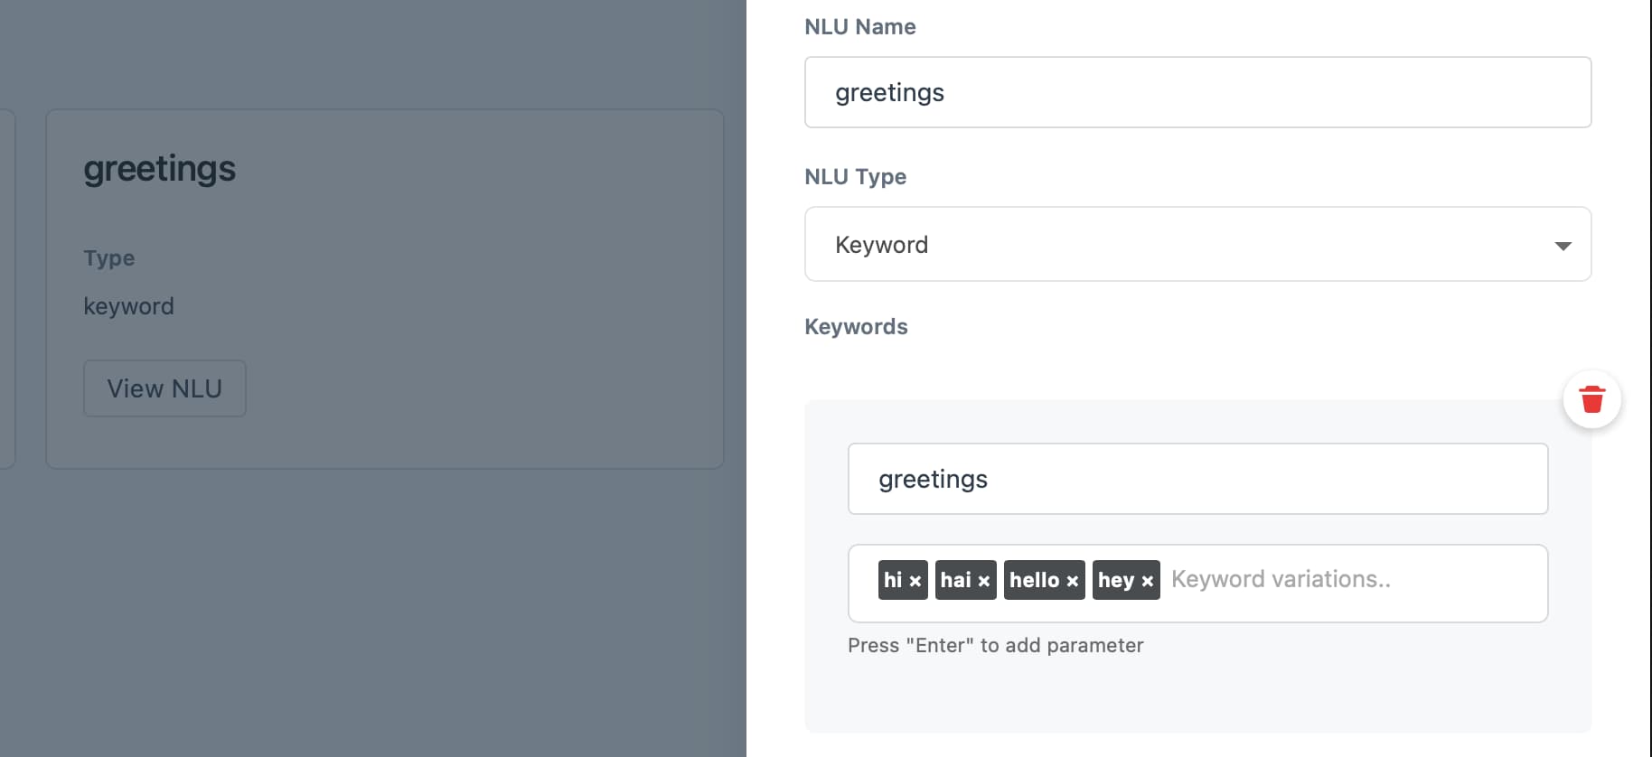Click the Keywords section heading
This screenshot has width=1652, height=757.
pyautogui.click(x=856, y=327)
